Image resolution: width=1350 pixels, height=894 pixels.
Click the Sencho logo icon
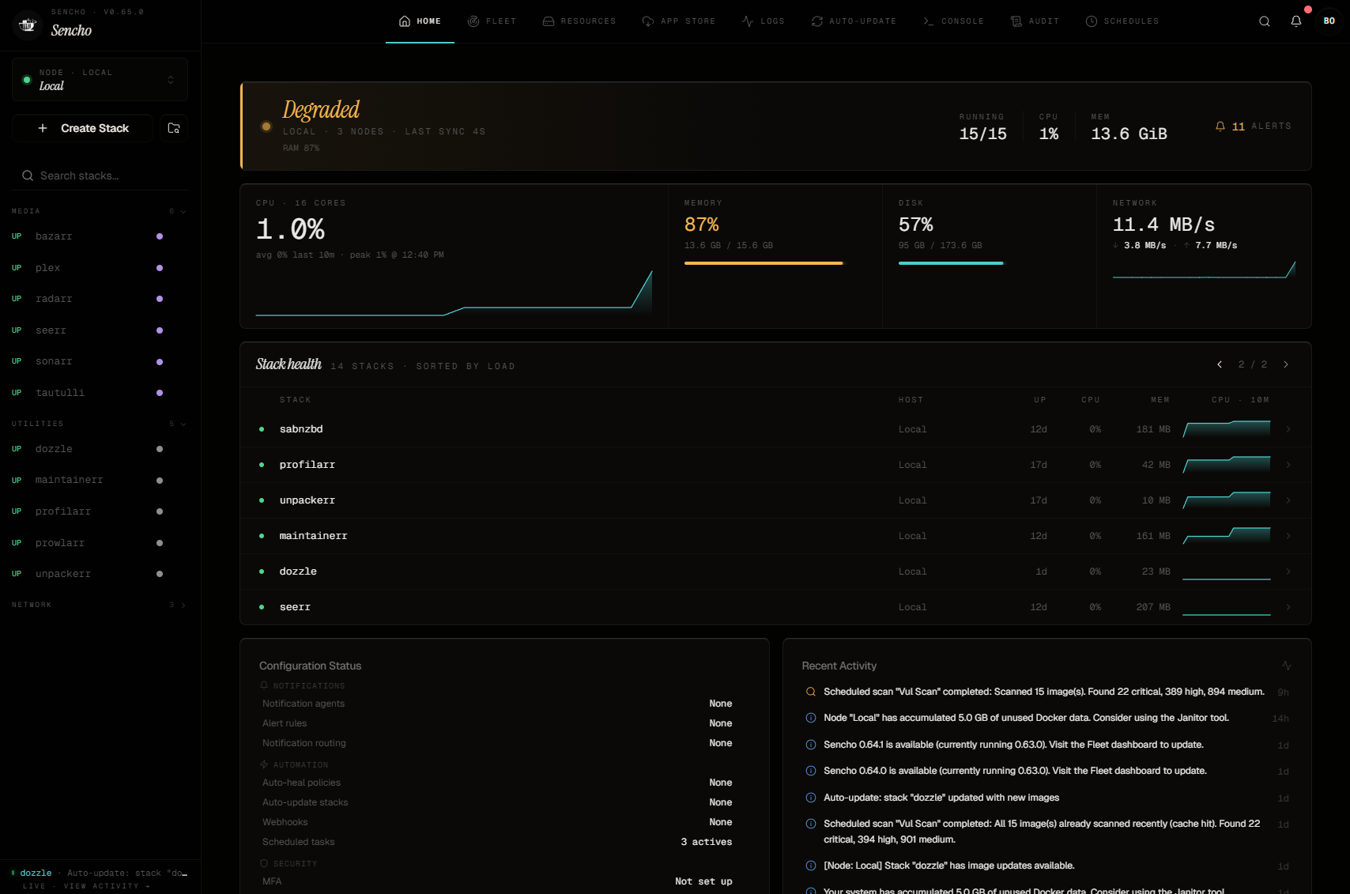(x=28, y=25)
